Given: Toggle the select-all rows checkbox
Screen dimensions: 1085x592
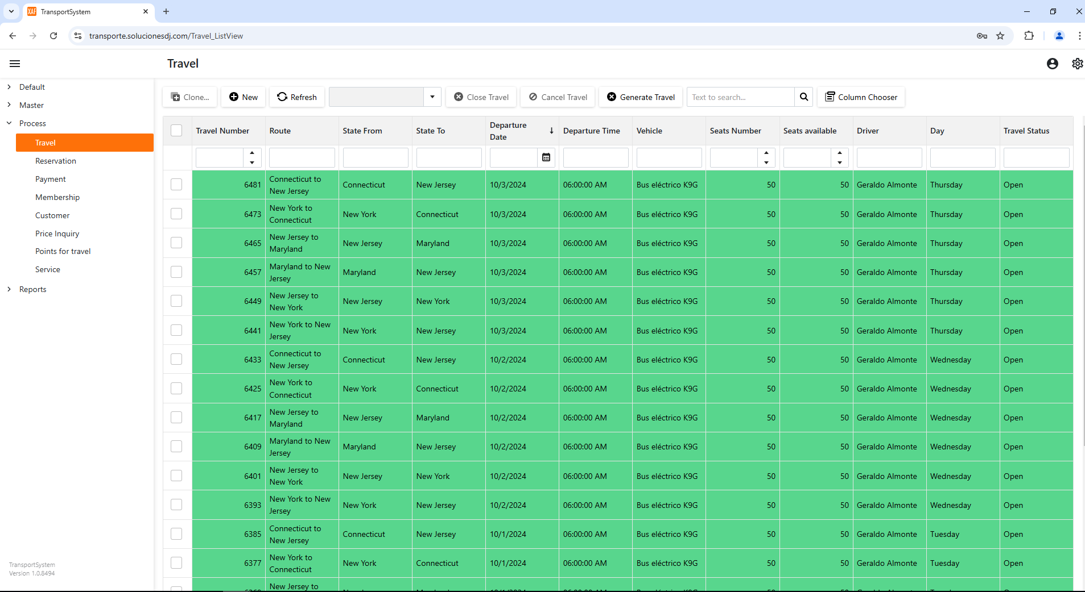Looking at the screenshot, I should pyautogui.click(x=176, y=131).
